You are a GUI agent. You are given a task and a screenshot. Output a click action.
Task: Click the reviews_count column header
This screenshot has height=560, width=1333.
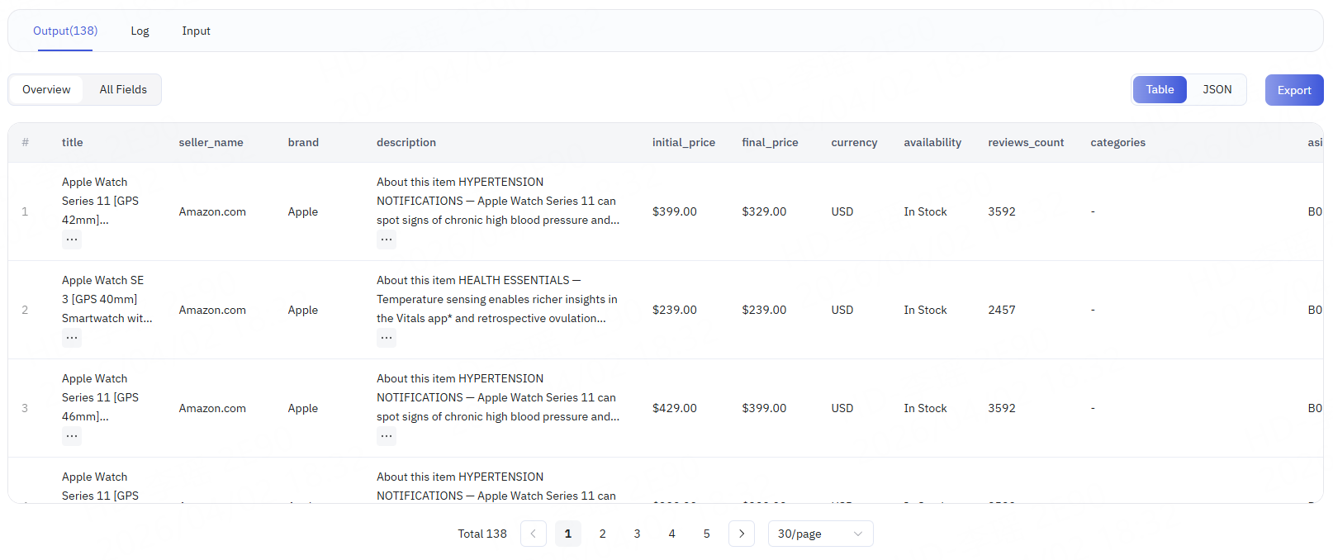[x=1026, y=142]
